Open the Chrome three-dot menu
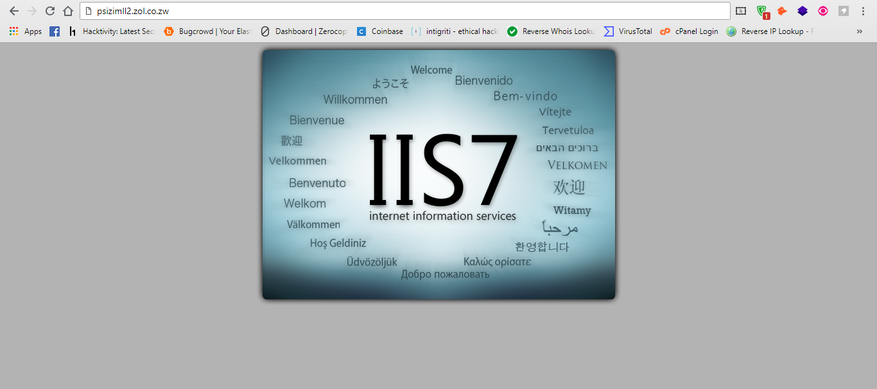The height and width of the screenshot is (389, 877). pos(863,11)
